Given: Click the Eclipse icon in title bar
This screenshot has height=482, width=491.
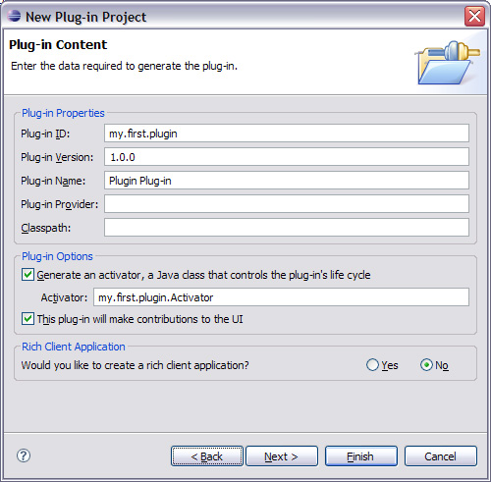Looking at the screenshot, I should pos(14,16).
